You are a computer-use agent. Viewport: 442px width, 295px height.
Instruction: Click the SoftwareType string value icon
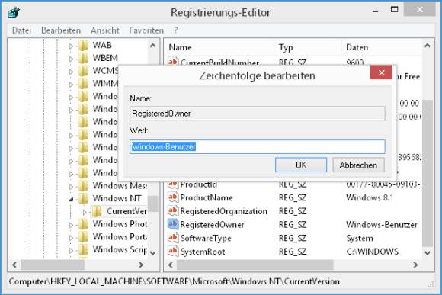173,238
